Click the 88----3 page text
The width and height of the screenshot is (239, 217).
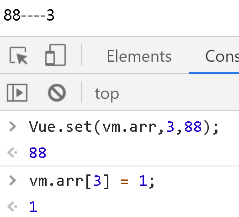pyautogui.click(x=29, y=15)
